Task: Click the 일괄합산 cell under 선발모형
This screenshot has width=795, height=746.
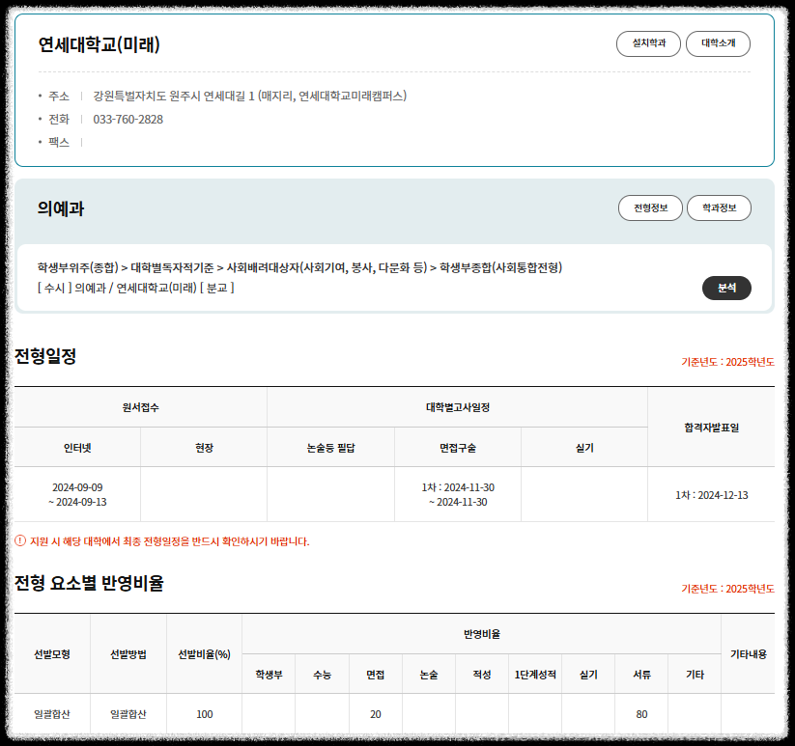Action: (x=52, y=714)
